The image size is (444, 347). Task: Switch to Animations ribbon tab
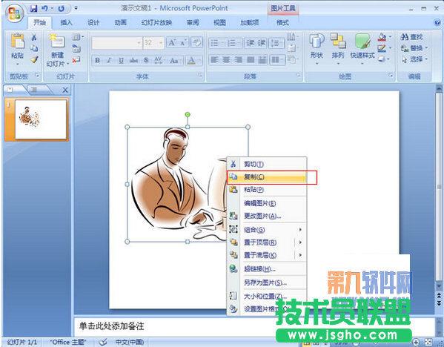coord(120,23)
